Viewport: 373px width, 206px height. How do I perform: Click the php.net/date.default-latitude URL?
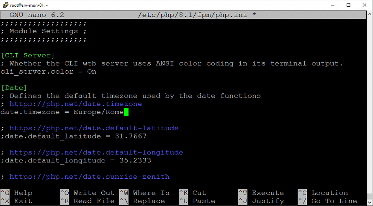pyautogui.click(x=94, y=128)
